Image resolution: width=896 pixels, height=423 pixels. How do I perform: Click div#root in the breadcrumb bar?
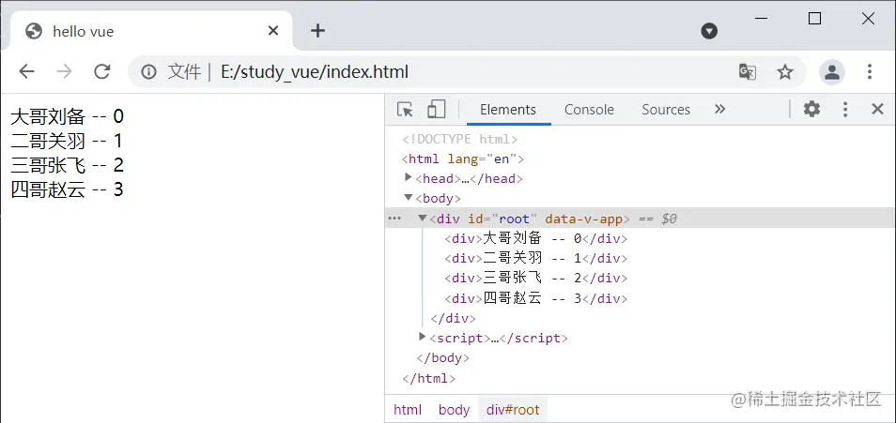513,410
